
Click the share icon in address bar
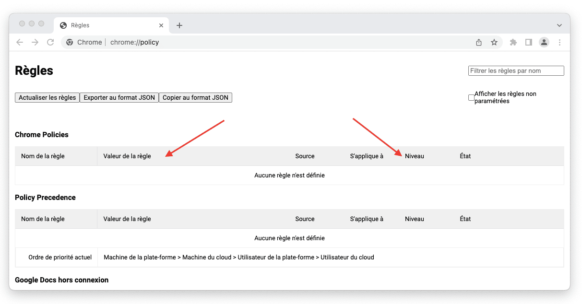click(479, 42)
